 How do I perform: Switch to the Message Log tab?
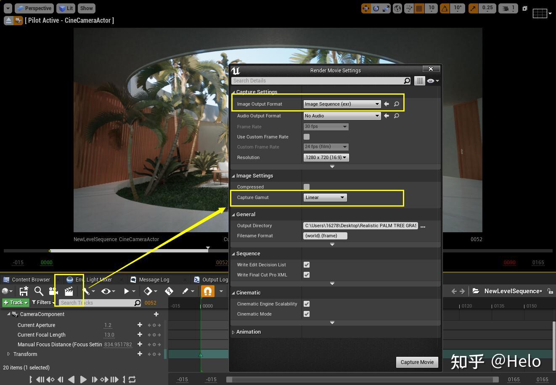coord(154,279)
